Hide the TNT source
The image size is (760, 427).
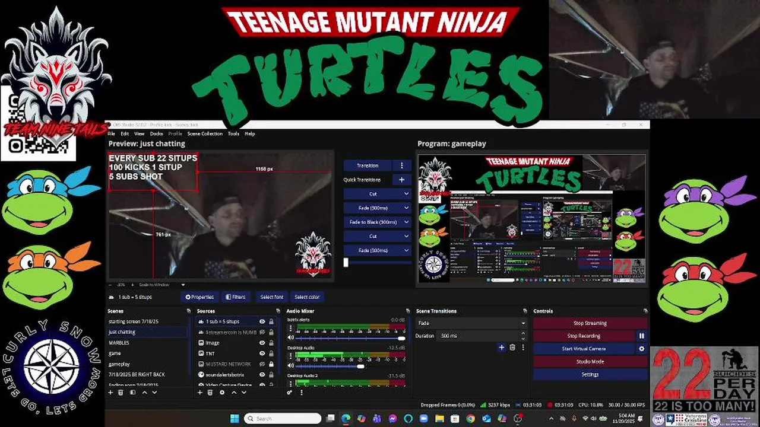(x=262, y=353)
